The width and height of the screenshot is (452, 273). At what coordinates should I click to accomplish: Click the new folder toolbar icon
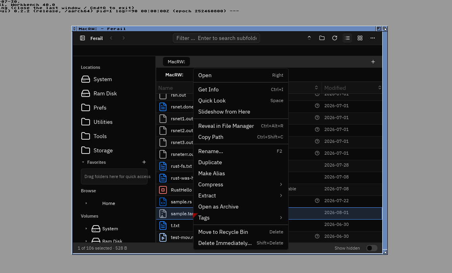(322, 38)
